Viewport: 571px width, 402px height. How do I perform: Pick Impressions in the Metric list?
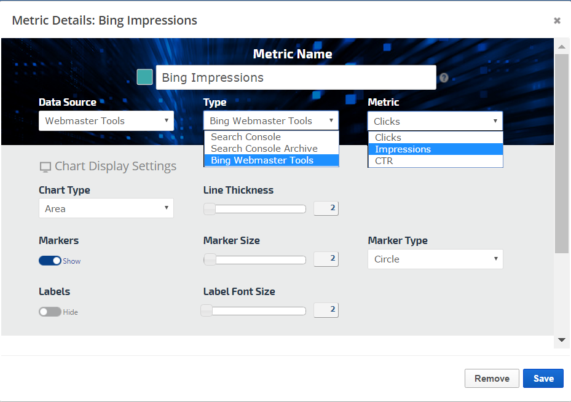coord(403,149)
